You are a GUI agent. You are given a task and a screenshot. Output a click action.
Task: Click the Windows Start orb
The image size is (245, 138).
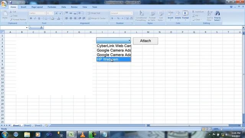tap(5, 135)
